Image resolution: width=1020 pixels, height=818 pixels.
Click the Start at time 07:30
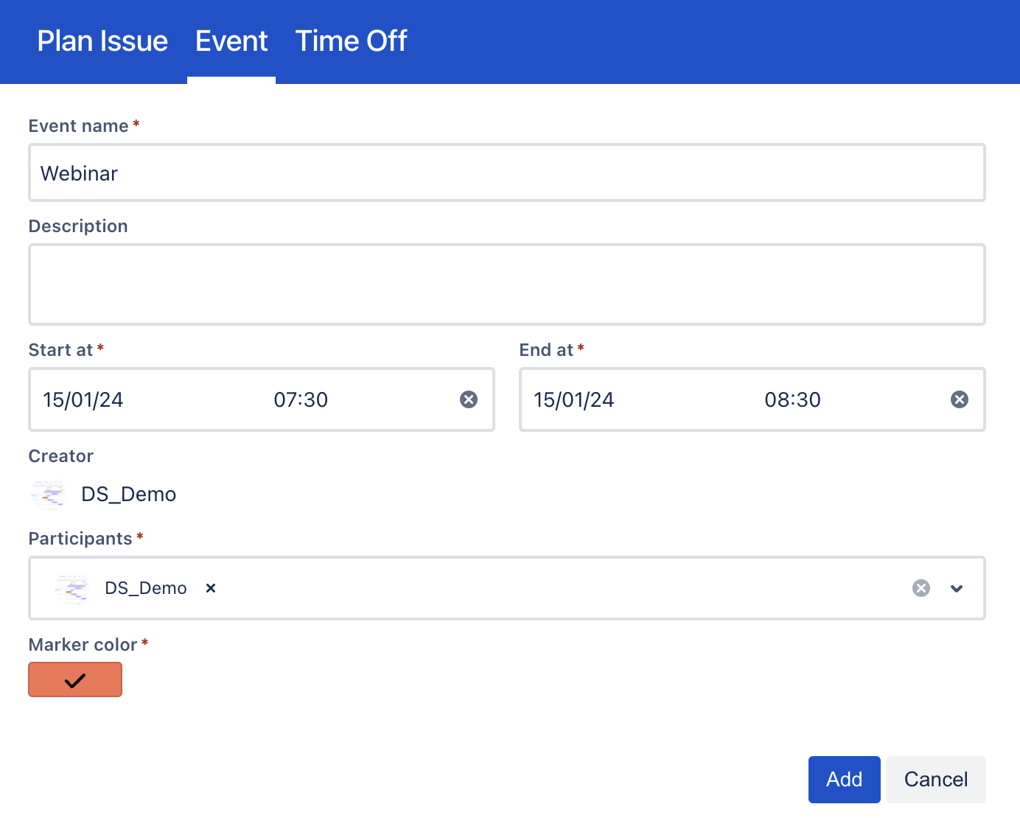pos(301,400)
